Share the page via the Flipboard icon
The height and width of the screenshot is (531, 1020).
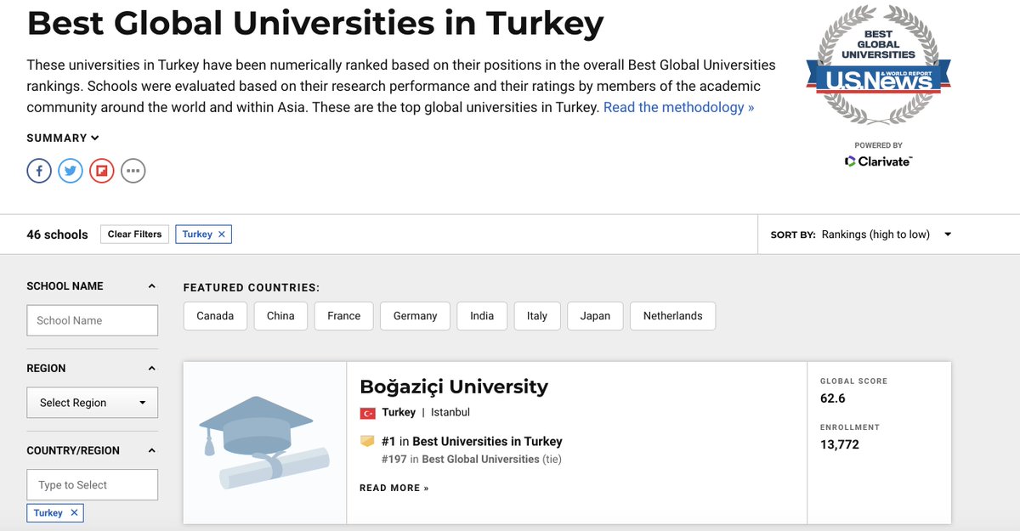click(101, 170)
